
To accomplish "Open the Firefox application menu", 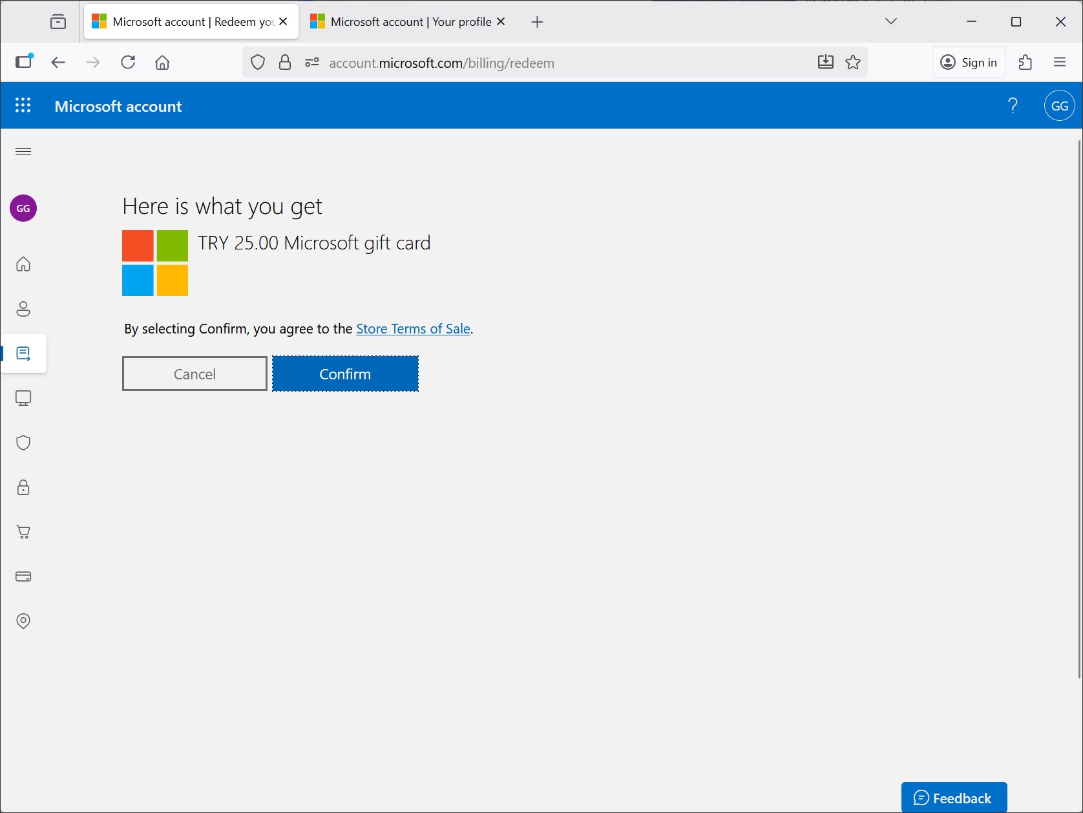I will 1060,62.
